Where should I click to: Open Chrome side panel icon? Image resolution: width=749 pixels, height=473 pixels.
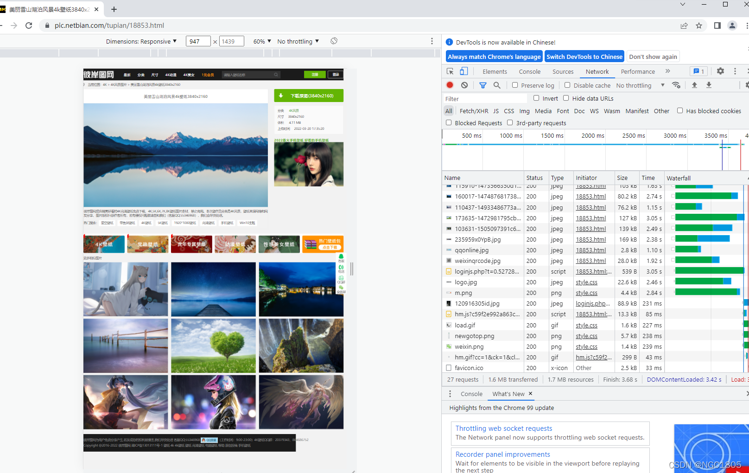click(717, 26)
